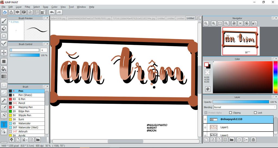The height and width of the screenshot is (148, 278).
Task: Click the foreground color swatch
Action: pyautogui.click(x=206, y=64)
